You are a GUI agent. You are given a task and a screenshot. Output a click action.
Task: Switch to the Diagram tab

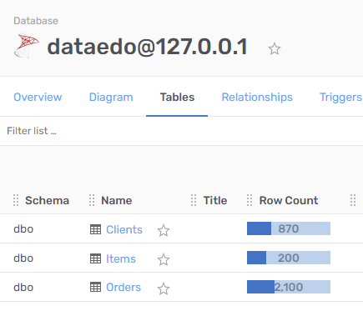coord(111,98)
